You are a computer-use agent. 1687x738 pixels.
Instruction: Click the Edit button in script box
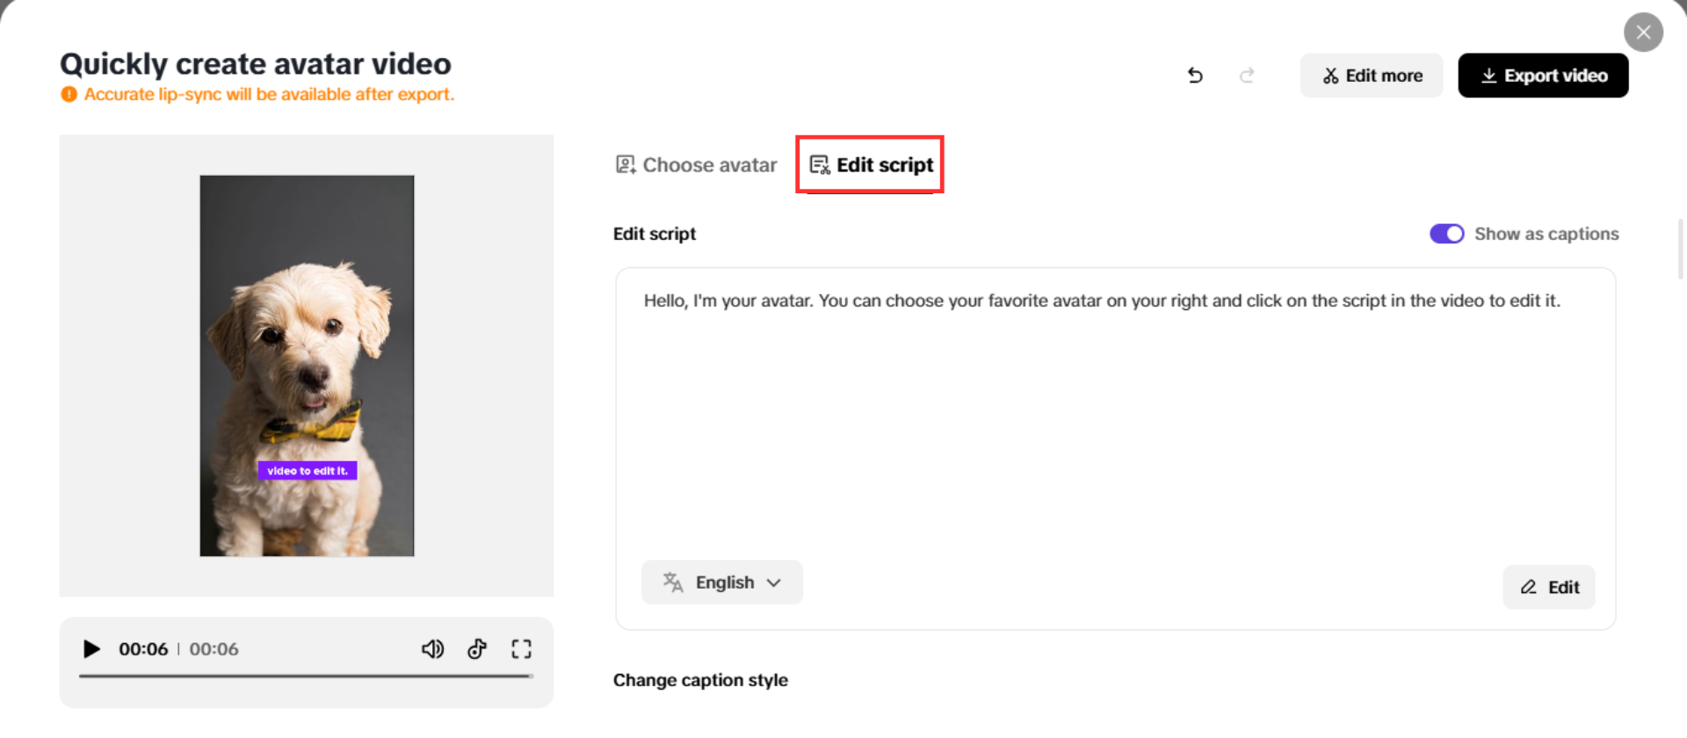[1549, 588]
